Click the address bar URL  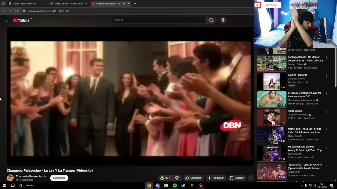click(x=48, y=11)
